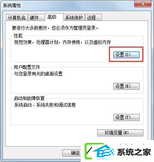This screenshot has width=154, height=162.
Task: Click the 用户配置文件 group label
Action: [27, 67]
